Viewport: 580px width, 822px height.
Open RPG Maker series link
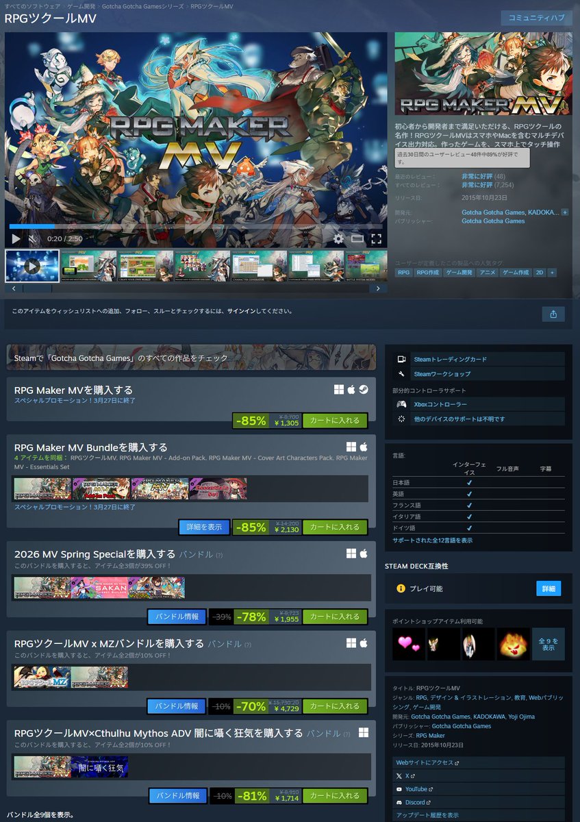[x=431, y=736]
